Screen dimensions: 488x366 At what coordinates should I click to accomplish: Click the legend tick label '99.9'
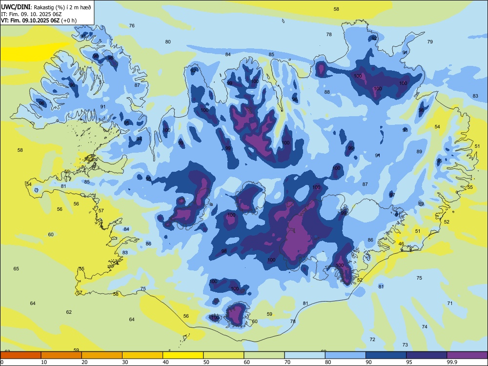coord(452,362)
